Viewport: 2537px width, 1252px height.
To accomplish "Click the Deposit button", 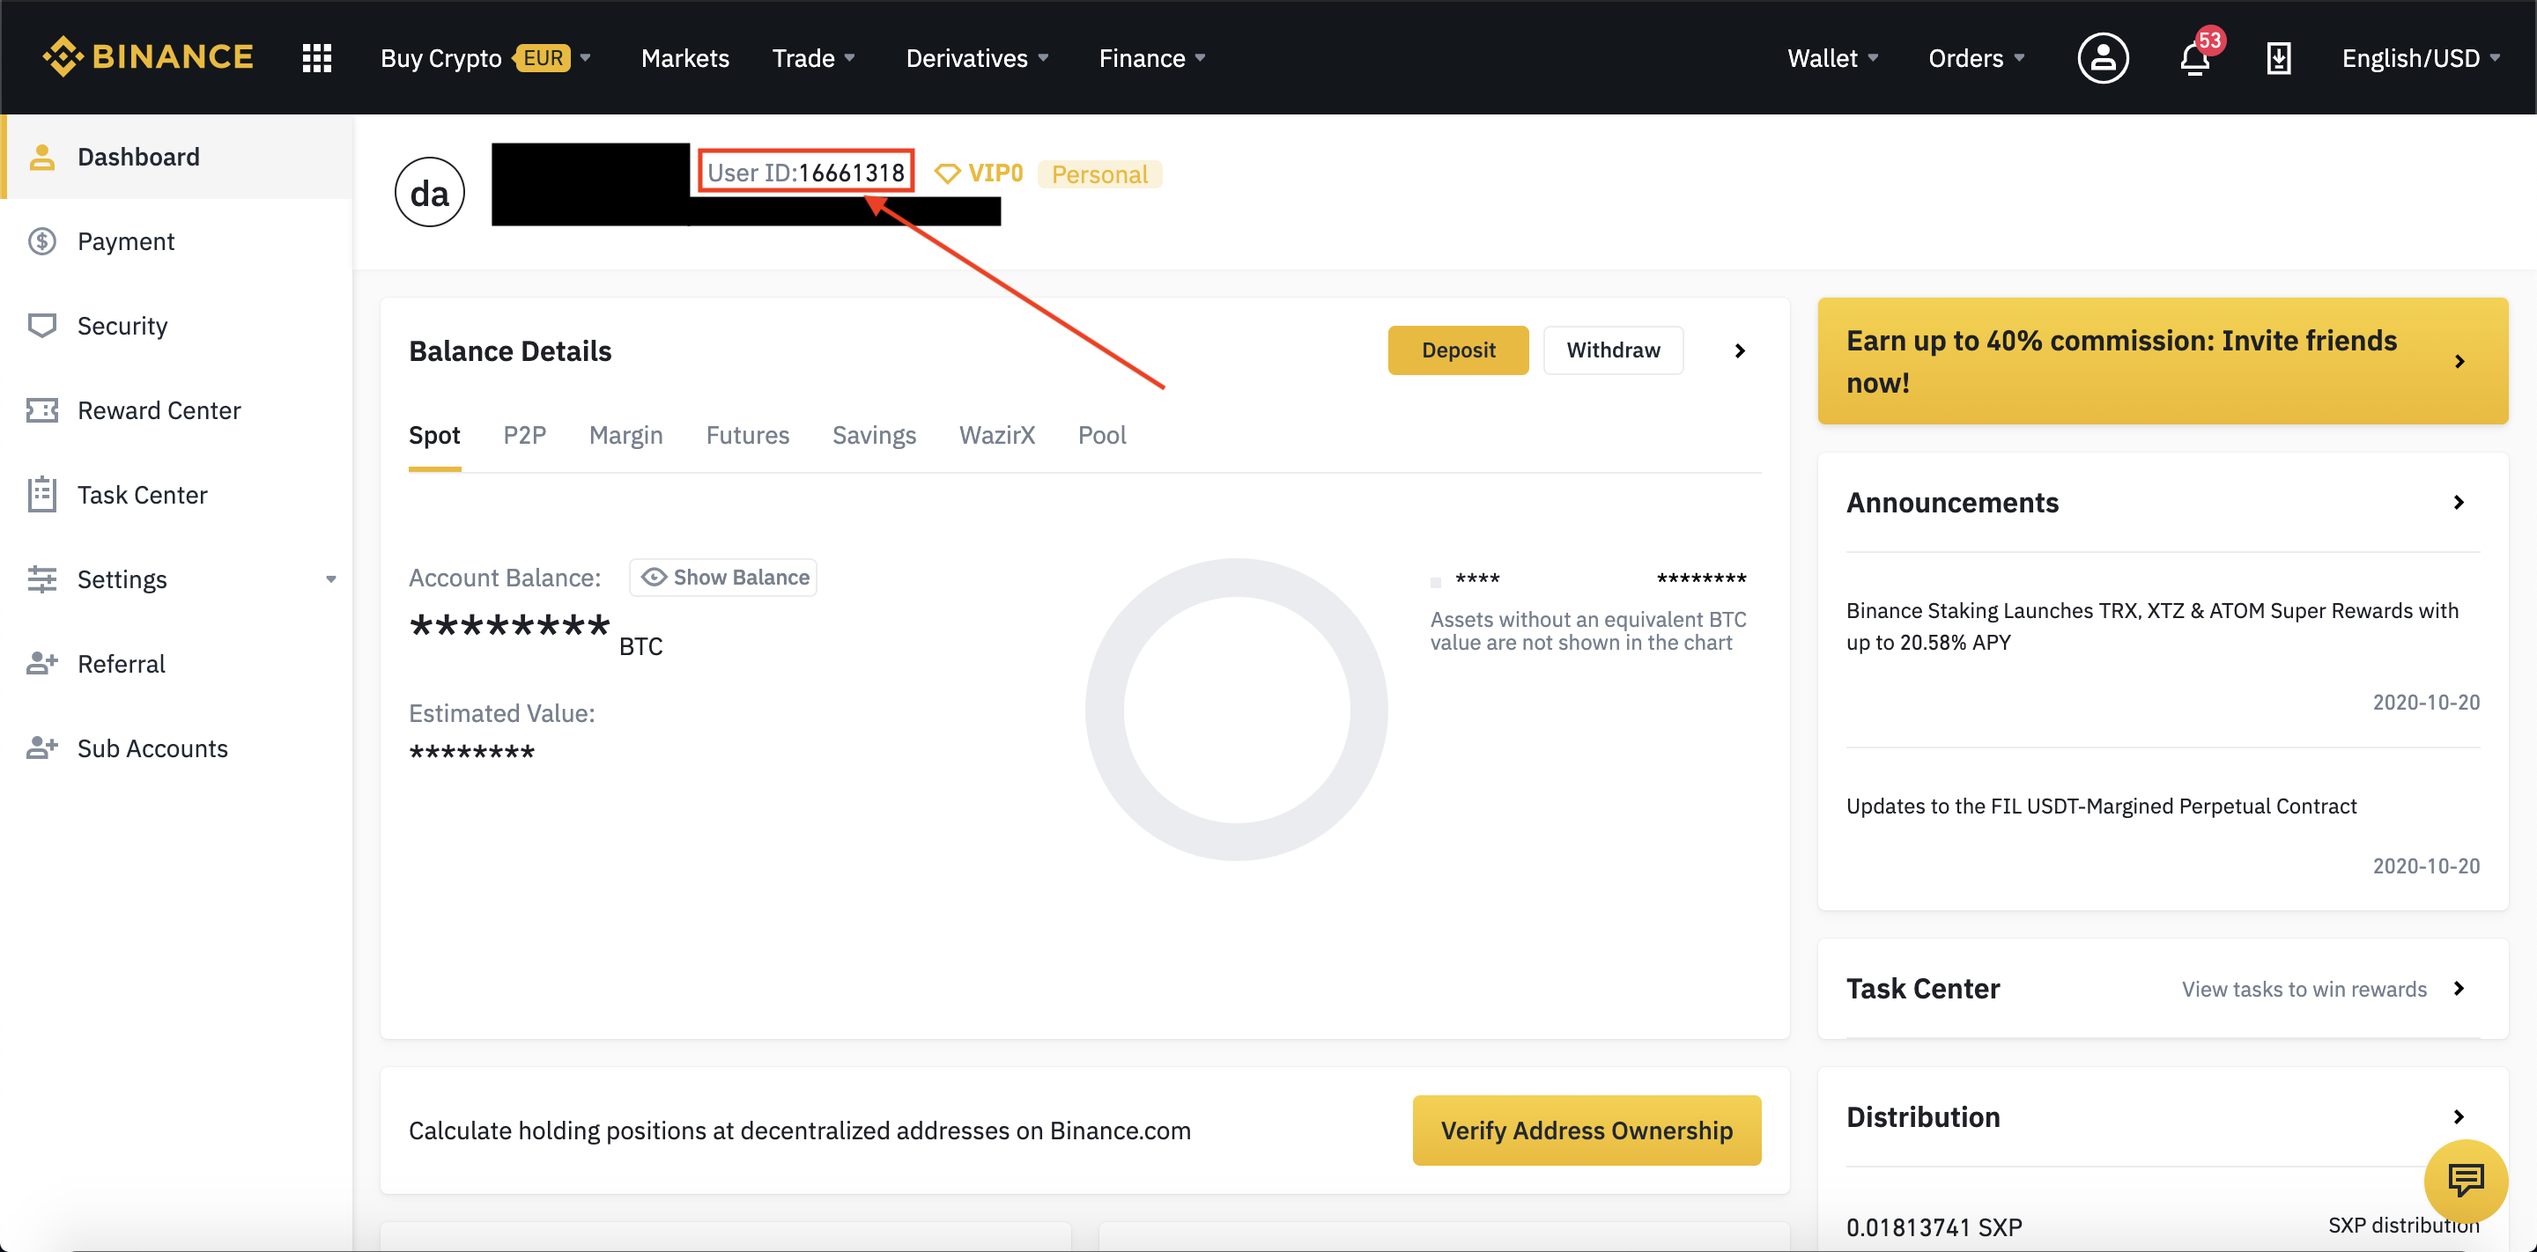I will click(1456, 350).
